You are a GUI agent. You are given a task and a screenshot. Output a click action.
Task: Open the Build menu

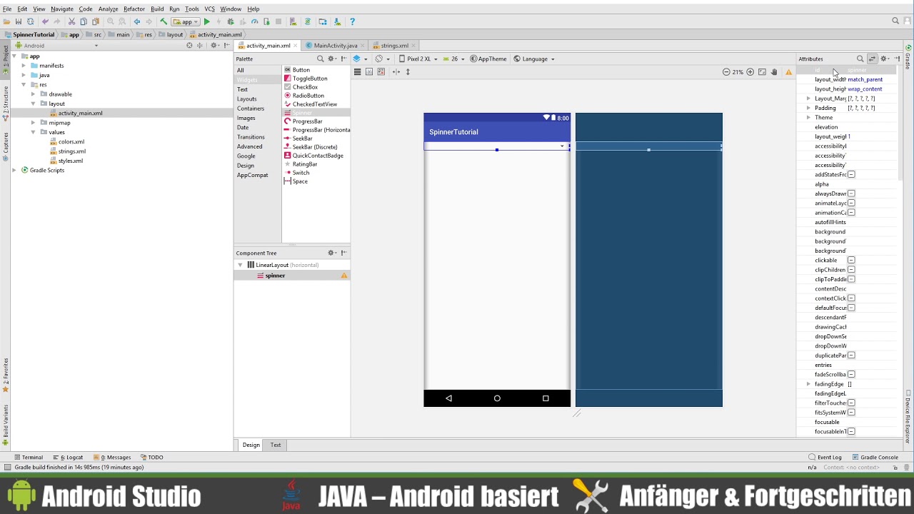(157, 9)
